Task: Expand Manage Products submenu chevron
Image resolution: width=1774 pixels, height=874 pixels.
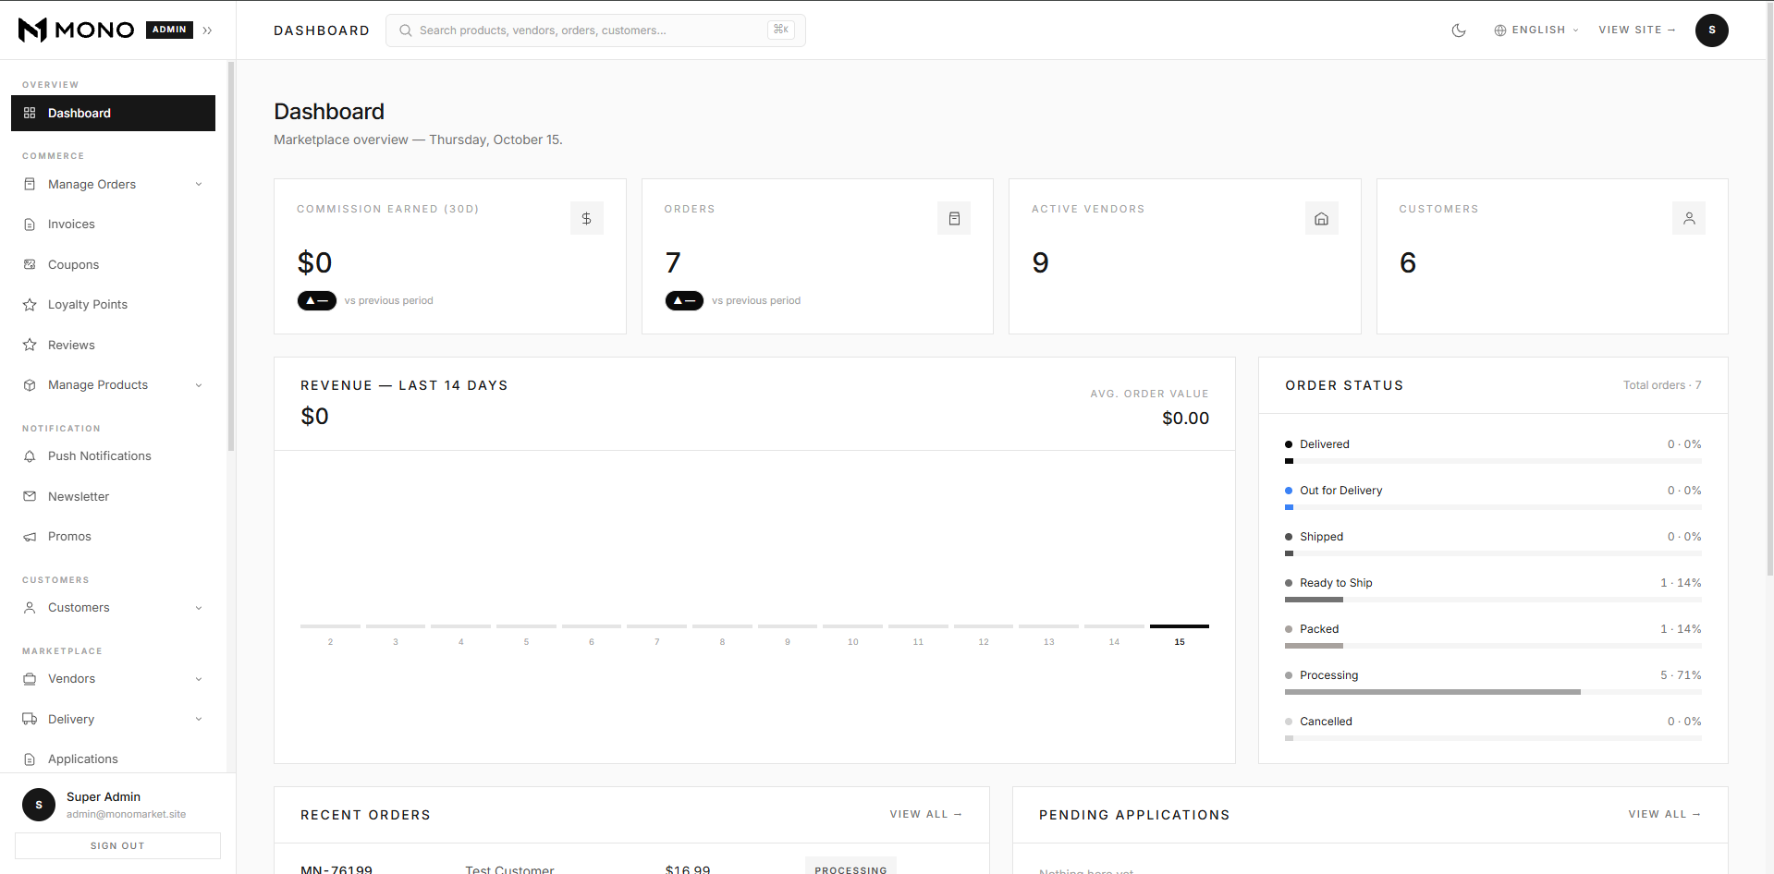Action: coord(199,385)
